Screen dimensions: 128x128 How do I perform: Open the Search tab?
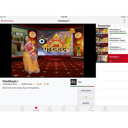(78, 109)
